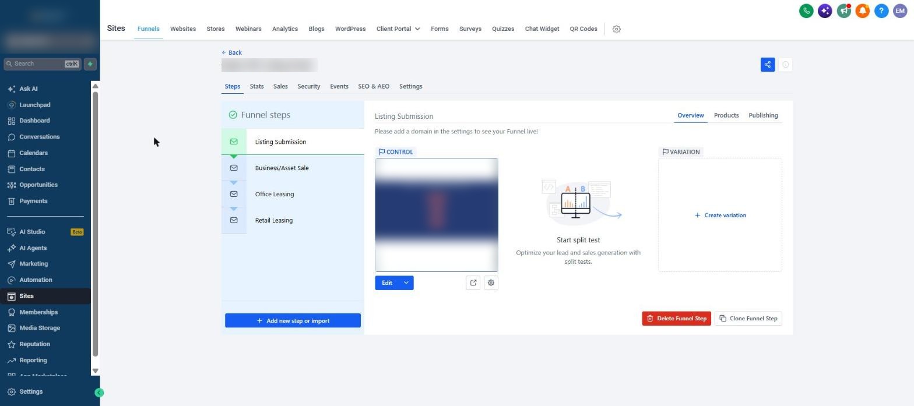Screen dimensions: 914x406
Task: Open the Blogs tab
Action: (317, 29)
